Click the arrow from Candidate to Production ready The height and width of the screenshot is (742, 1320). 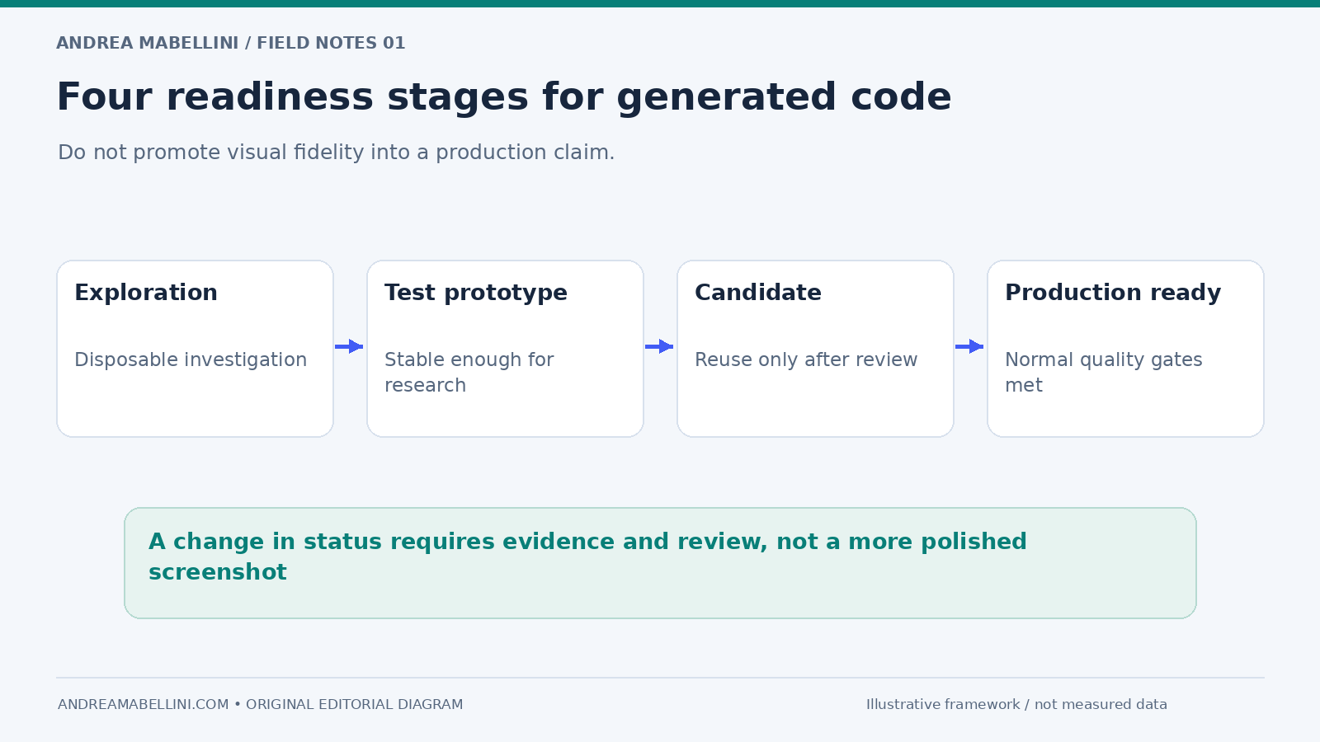pyautogui.click(x=969, y=346)
